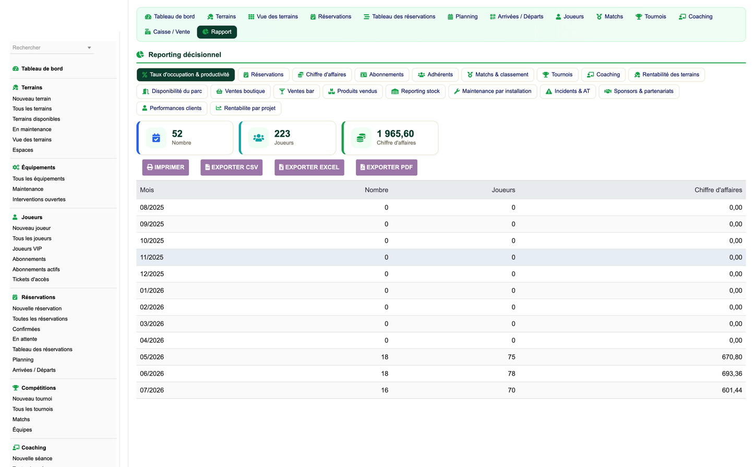
Task: Click the warning triangle icon on Incidents & AT
Action: tap(549, 91)
